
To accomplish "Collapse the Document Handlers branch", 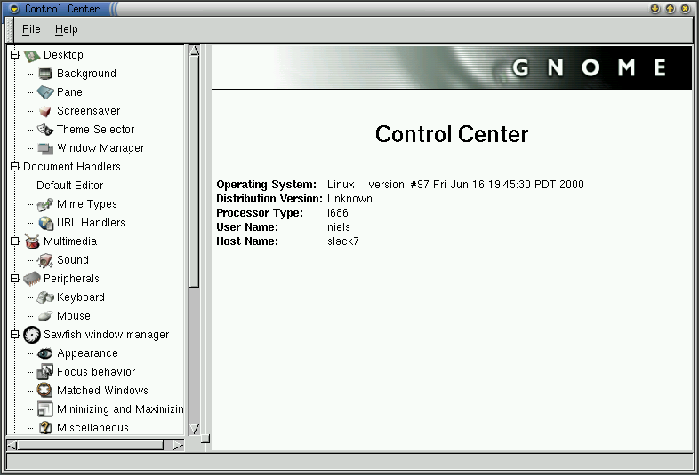I will click(14, 167).
